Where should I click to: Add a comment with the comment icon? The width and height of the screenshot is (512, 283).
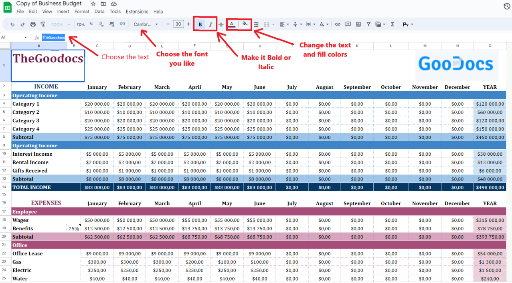click(348, 24)
